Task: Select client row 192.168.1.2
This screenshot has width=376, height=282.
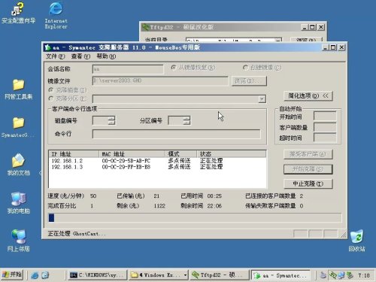Action: point(157,161)
